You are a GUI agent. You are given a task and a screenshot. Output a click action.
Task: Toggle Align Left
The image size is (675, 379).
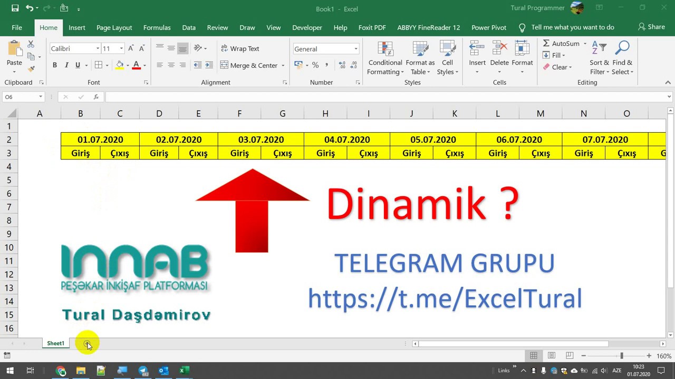pos(160,65)
